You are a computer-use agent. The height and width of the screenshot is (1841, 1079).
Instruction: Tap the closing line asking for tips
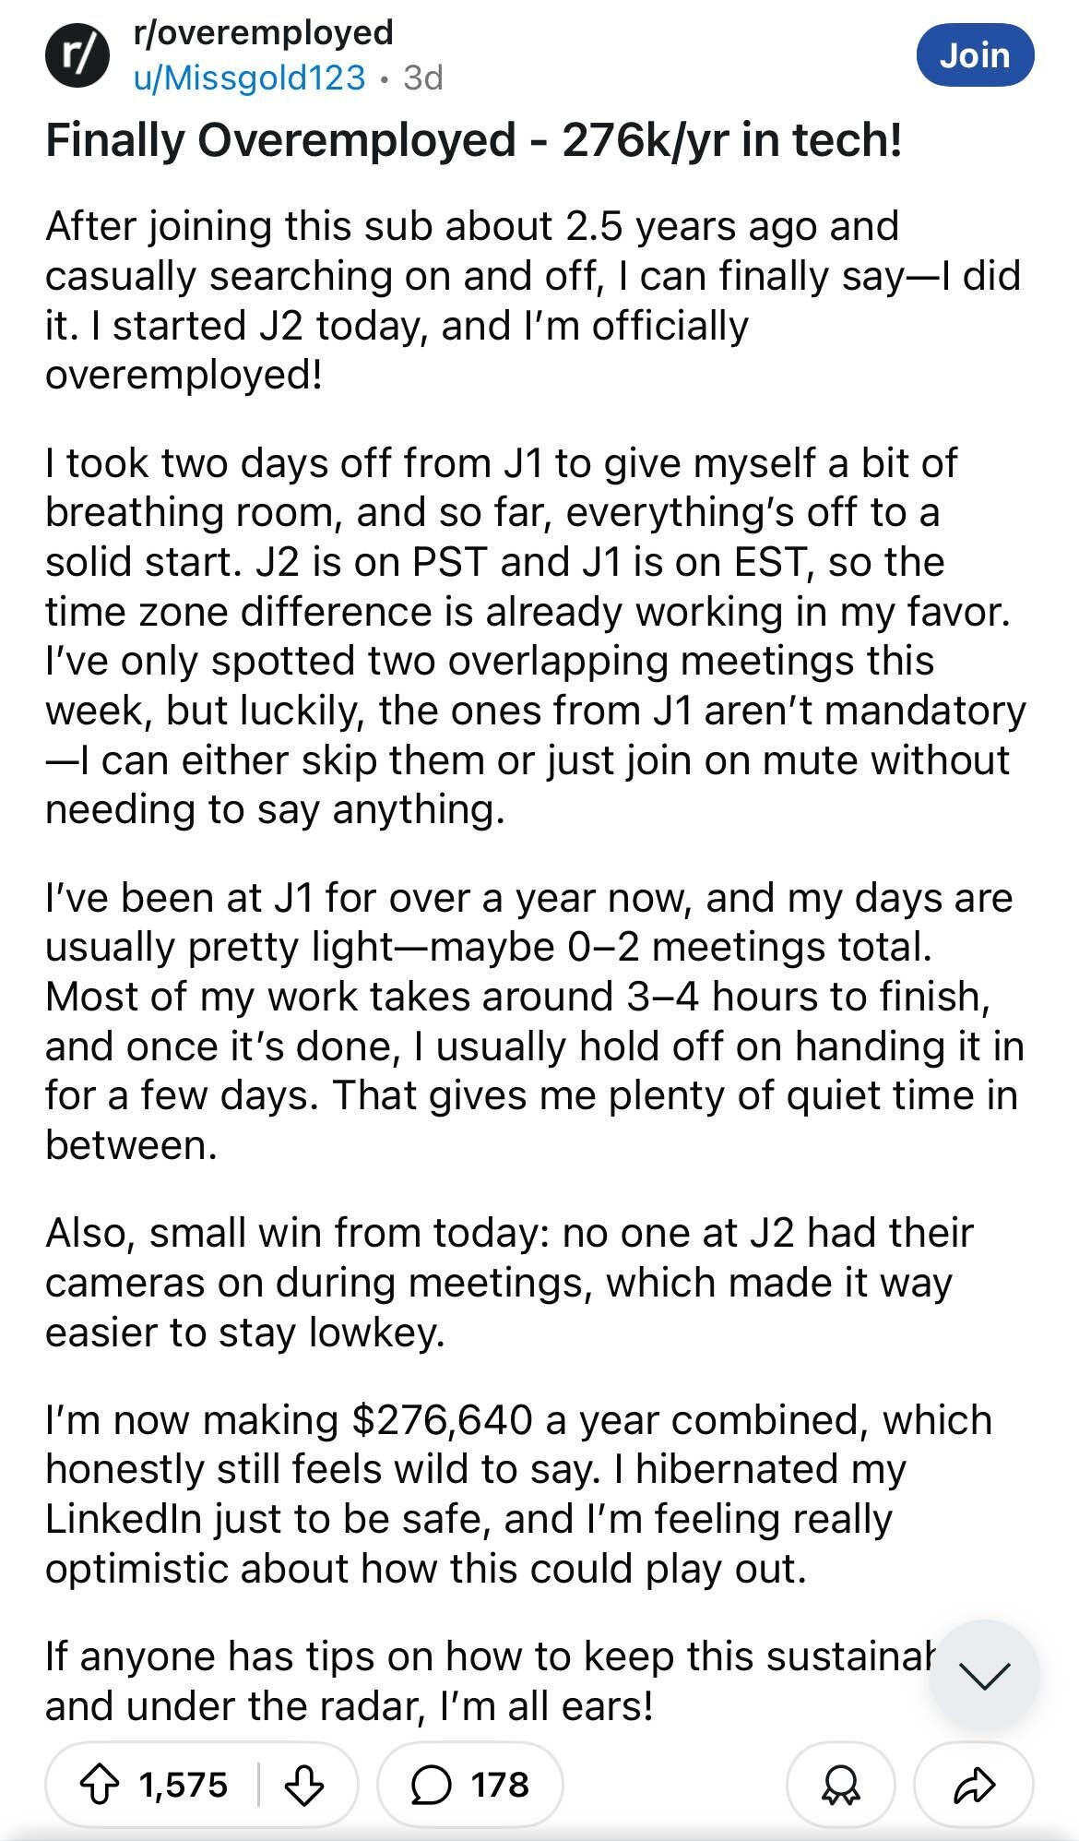pos(489,1680)
